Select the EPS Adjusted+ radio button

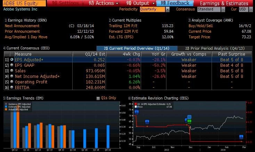coord(12,59)
